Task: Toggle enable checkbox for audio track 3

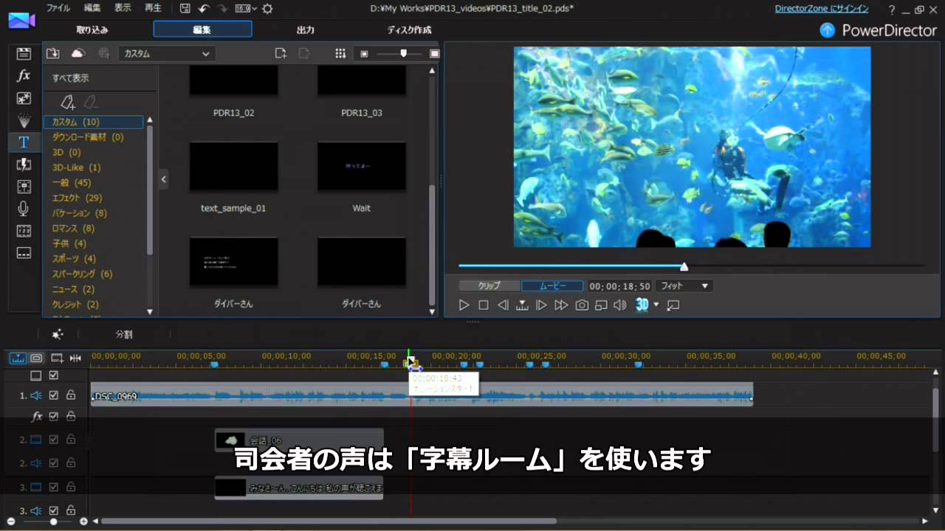Action: (53, 510)
